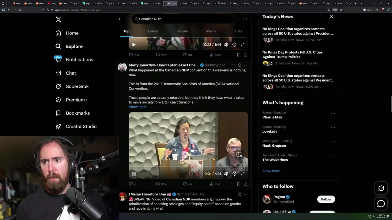Screen dimensions: 392x220
Task: Open Premium+ in the sidebar
Action: click(71, 100)
